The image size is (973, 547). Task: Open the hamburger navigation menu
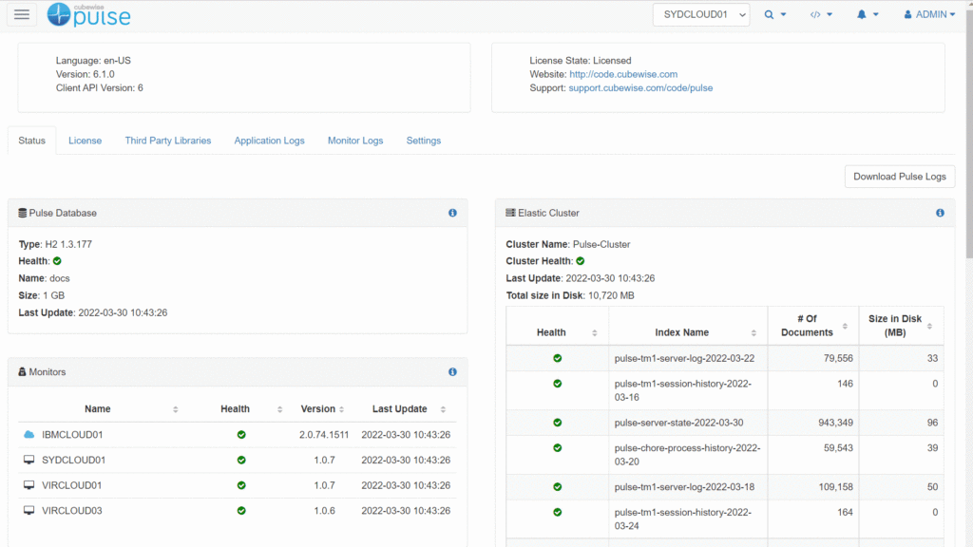[x=22, y=14]
